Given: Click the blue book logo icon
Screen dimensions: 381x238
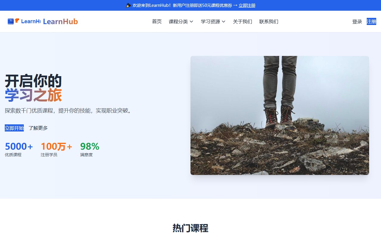Looking at the screenshot, I should point(11,21).
